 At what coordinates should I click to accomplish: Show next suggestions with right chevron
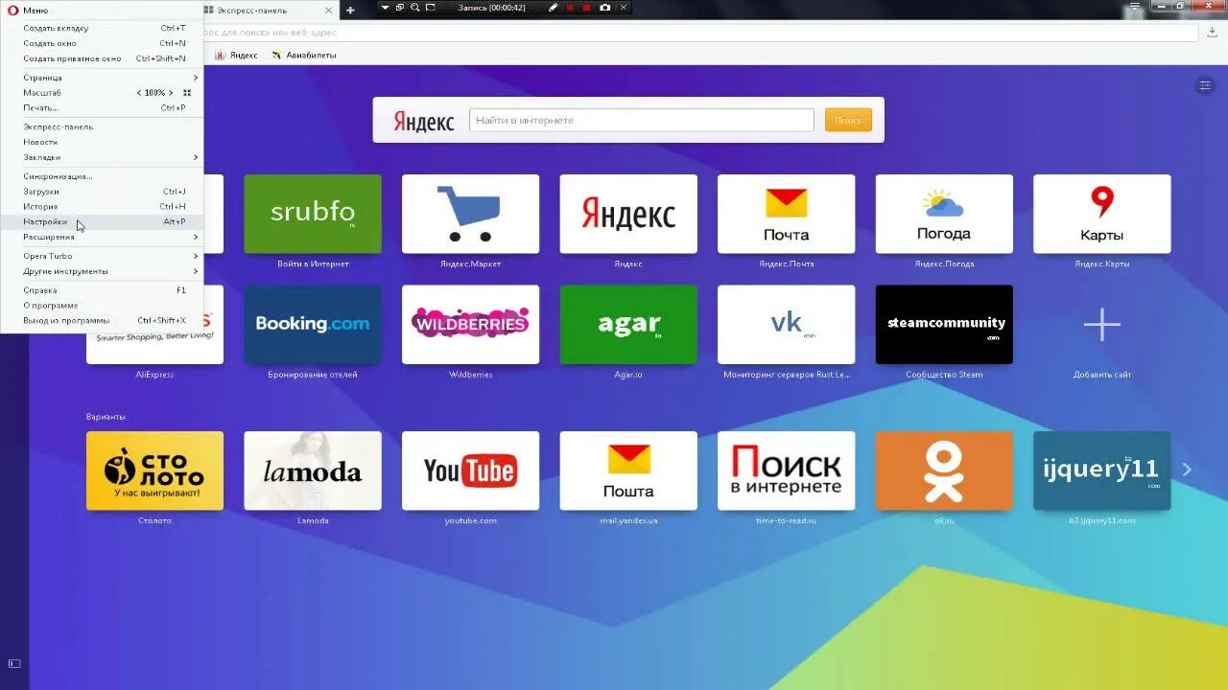tap(1187, 470)
